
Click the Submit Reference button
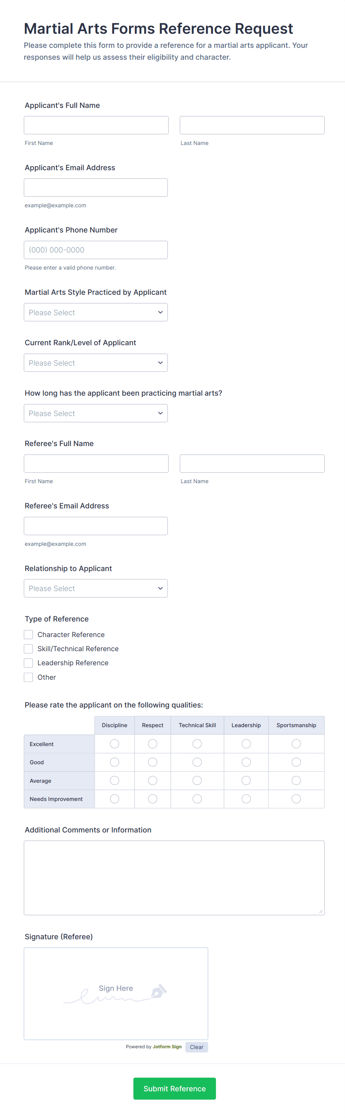[x=174, y=1088]
